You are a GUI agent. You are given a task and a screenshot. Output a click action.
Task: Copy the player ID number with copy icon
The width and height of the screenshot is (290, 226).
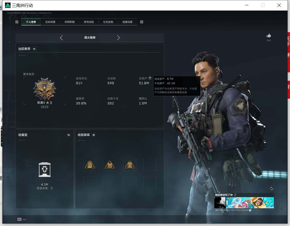coord(250,210)
